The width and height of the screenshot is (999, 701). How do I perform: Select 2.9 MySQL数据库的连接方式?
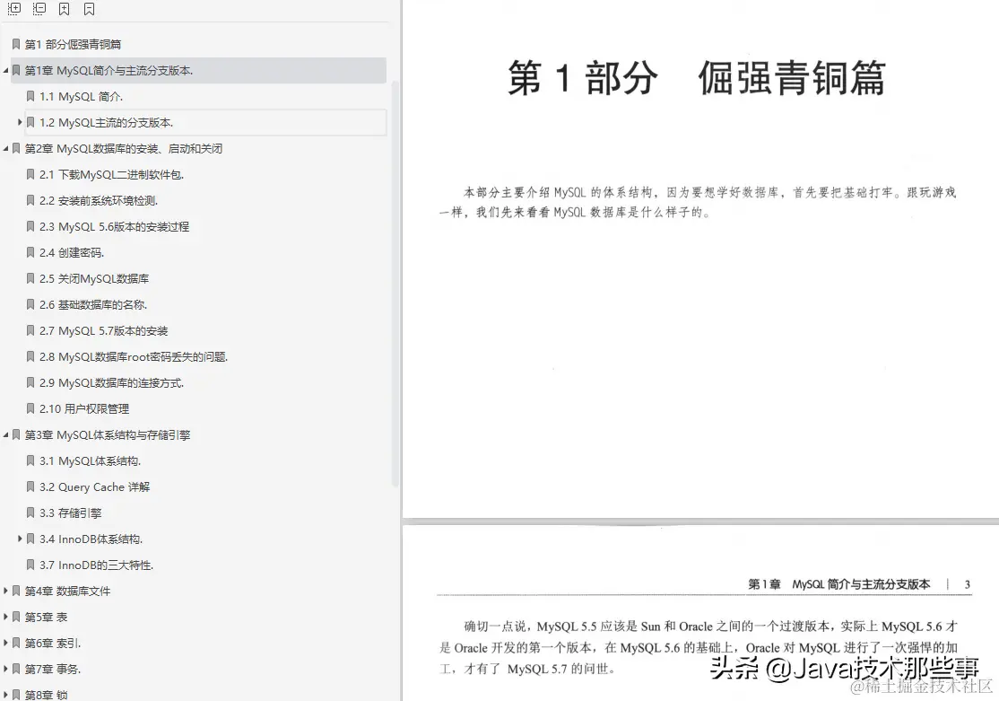coord(111,382)
